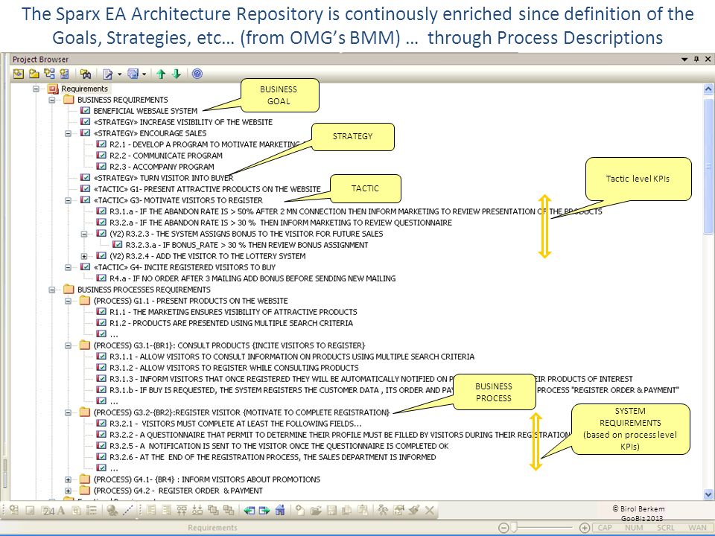Collapse the «TACTIC» G3- MOTIVATE VISITORS TO REGISTER node

(x=68, y=200)
